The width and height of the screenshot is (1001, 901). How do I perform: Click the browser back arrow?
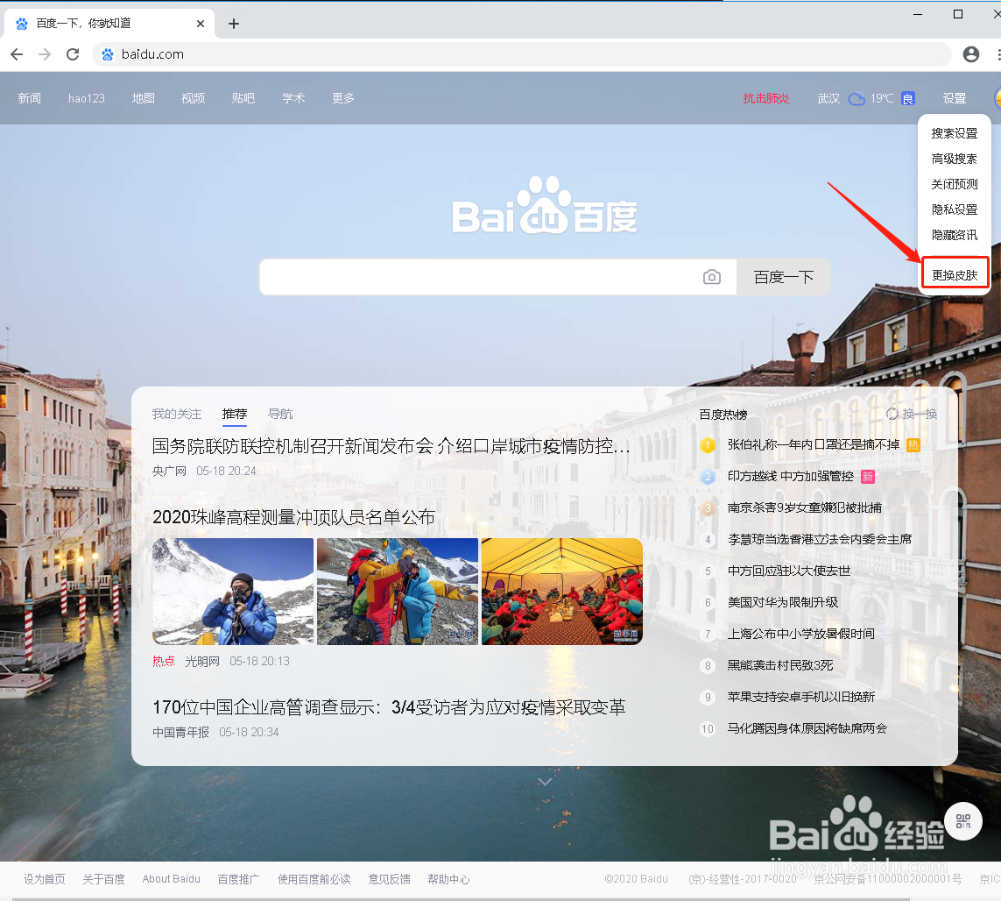(x=17, y=54)
